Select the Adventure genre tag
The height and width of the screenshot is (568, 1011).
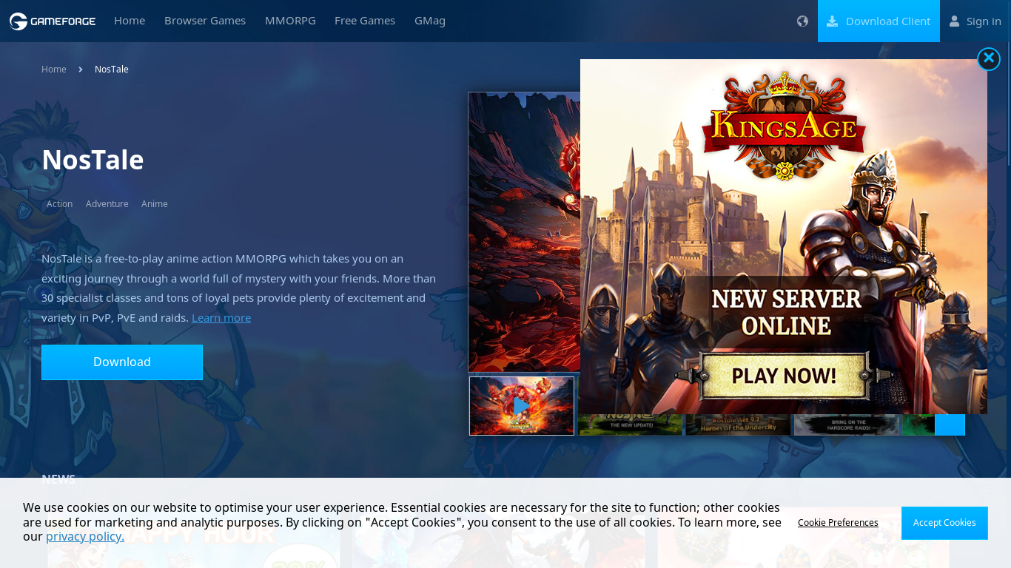pyautogui.click(x=107, y=203)
